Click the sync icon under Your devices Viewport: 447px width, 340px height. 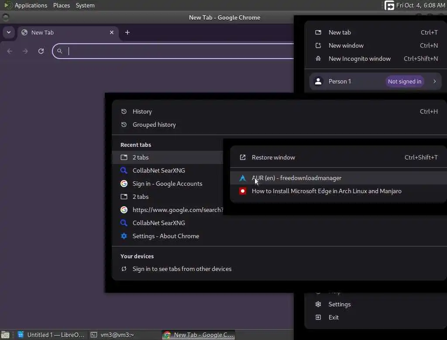(124, 269)
